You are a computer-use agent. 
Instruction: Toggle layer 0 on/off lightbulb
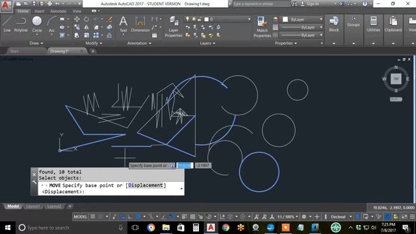point(188,19)
